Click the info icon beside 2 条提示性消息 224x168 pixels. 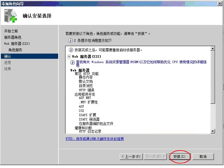[x=70, y=40]
